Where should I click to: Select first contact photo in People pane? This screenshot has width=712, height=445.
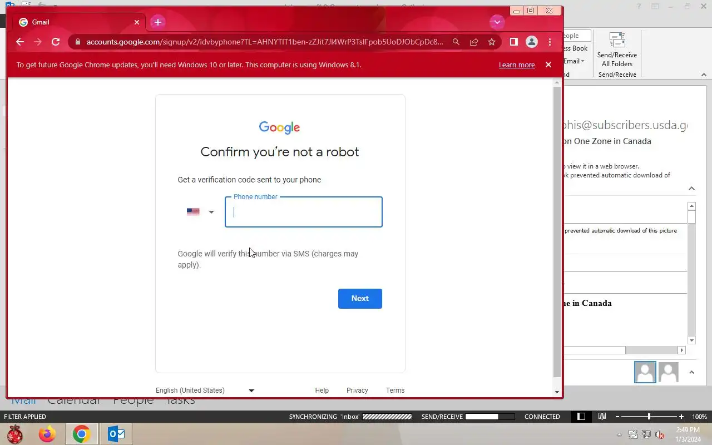point(645,372)
